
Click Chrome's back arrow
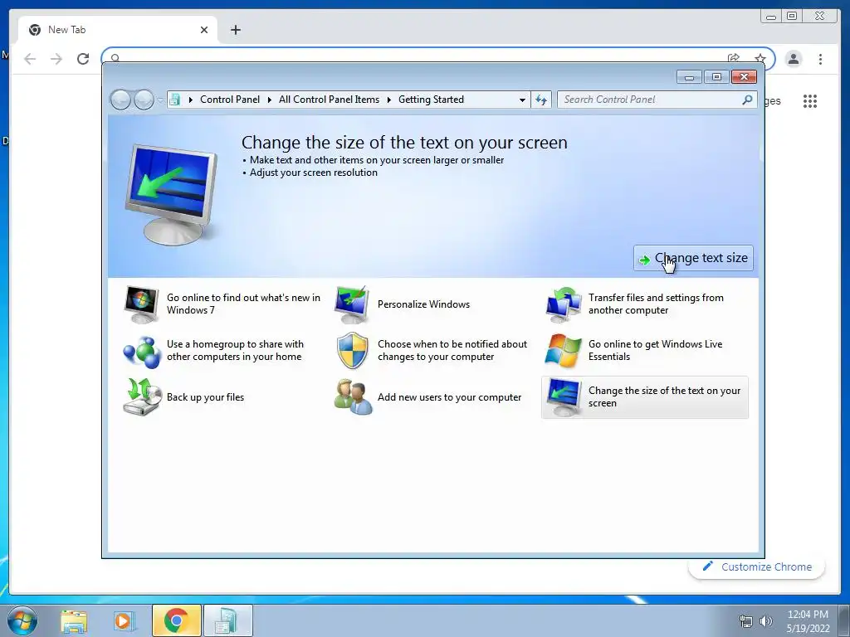30,59
